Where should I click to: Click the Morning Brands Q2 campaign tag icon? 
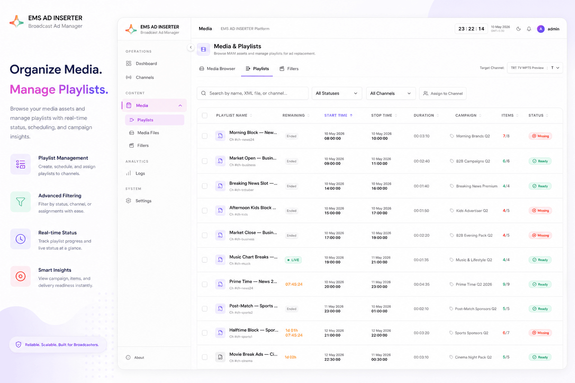tap(452, 136)
